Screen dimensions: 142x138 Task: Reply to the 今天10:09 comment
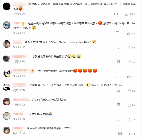coord(119,90)
